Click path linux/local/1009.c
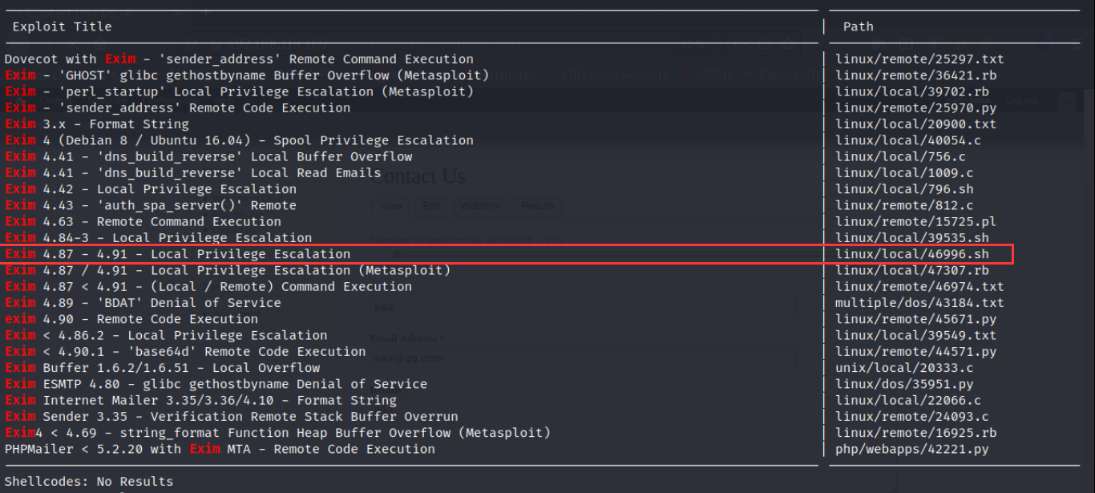1095x493 pixels. [x=904, y=172]
